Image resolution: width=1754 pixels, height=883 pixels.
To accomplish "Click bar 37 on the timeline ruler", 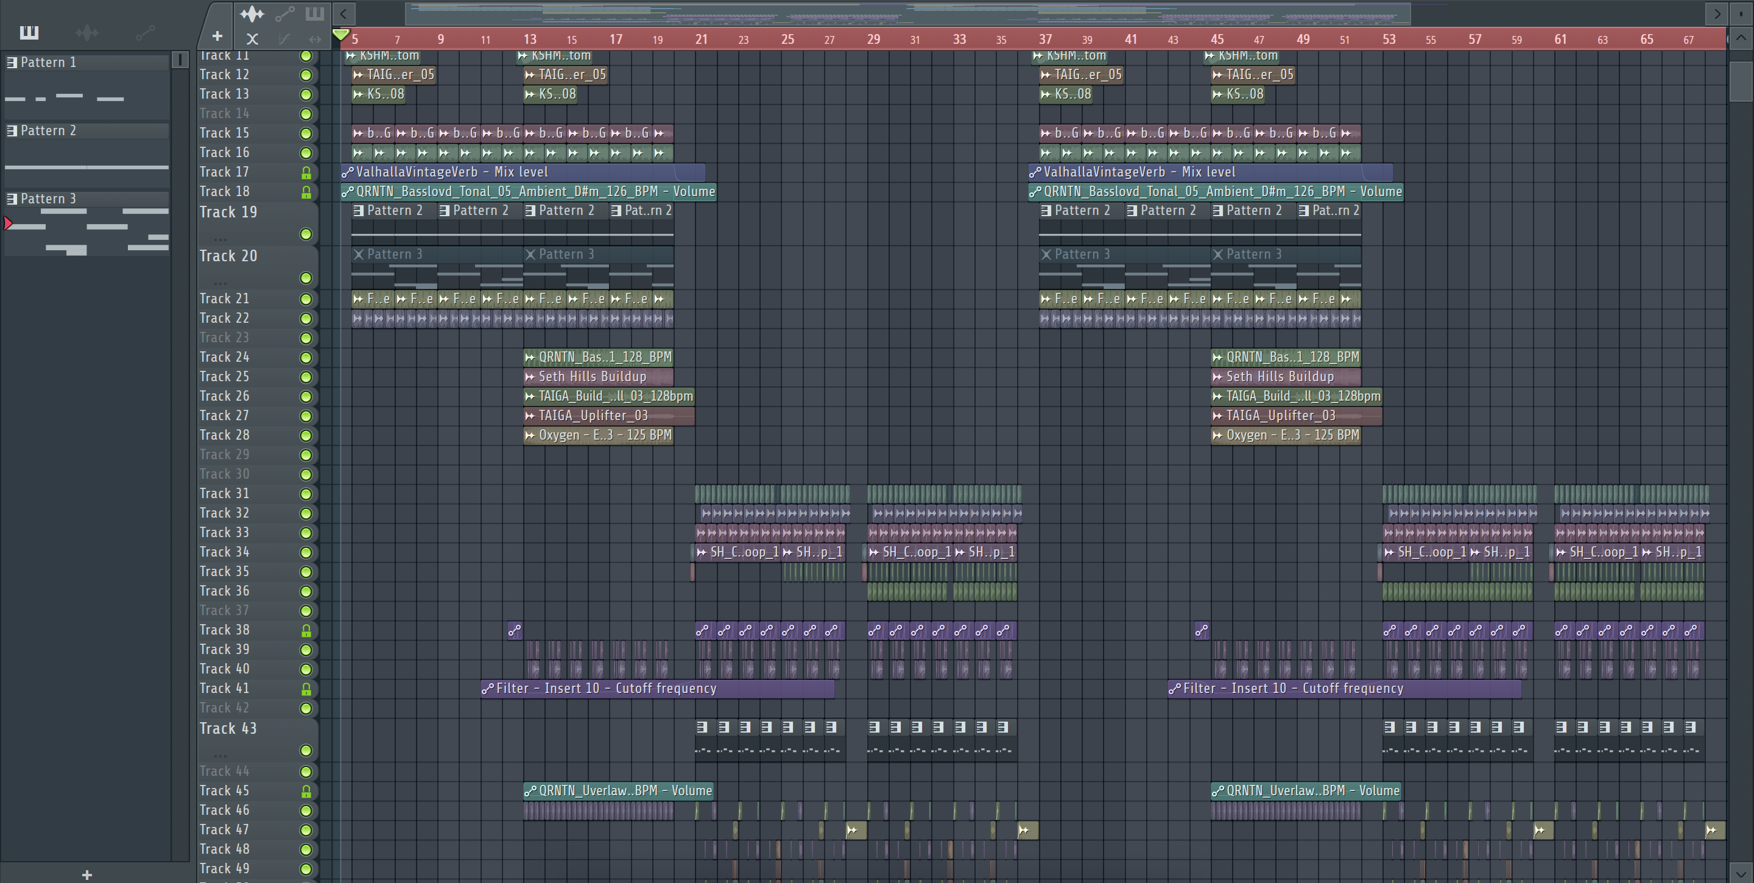I will click(1044, 39).
